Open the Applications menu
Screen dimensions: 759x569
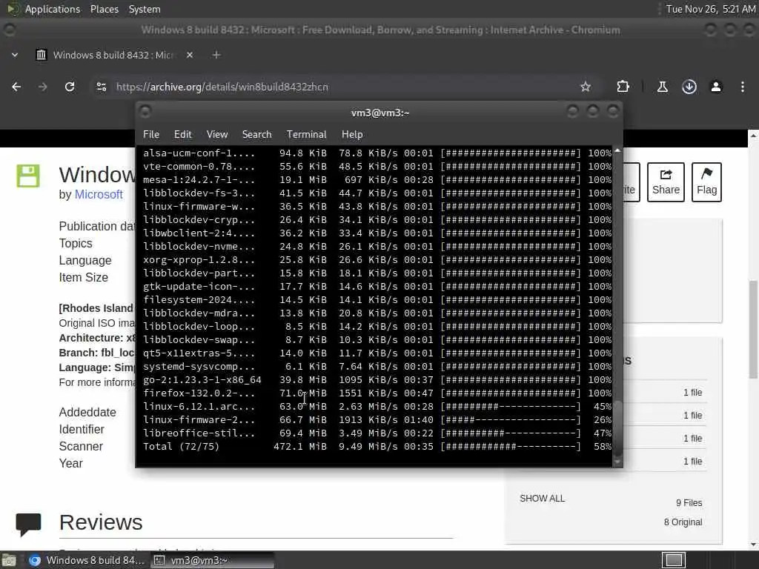[53, 9]
